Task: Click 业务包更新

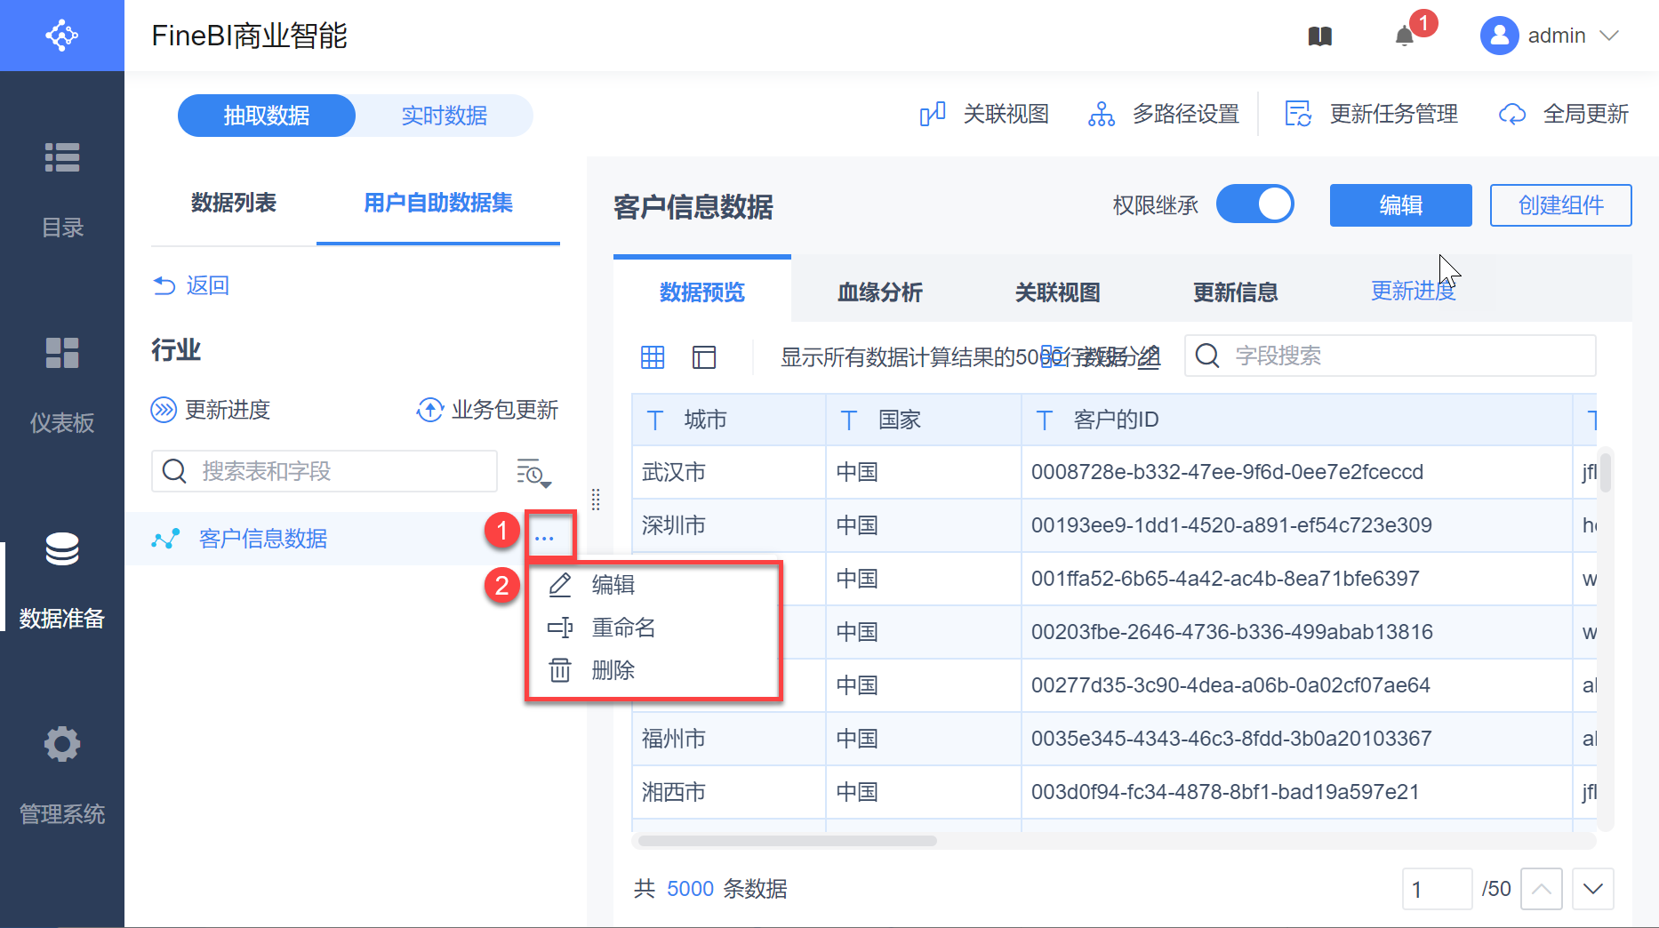Action: pos(487,410)
